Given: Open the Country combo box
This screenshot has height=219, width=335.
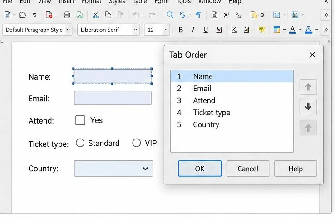Looking at the screenshot, I should 113,169.
